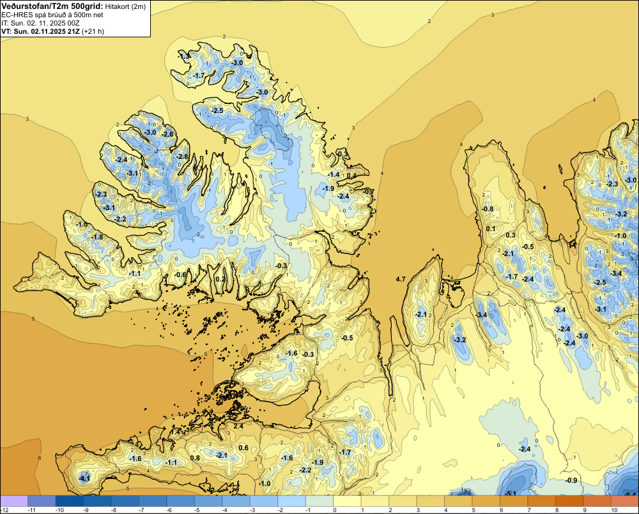639x514 pixels.
Task: Click the positive 1.4 temperature value
Action: tap(175, 432)
